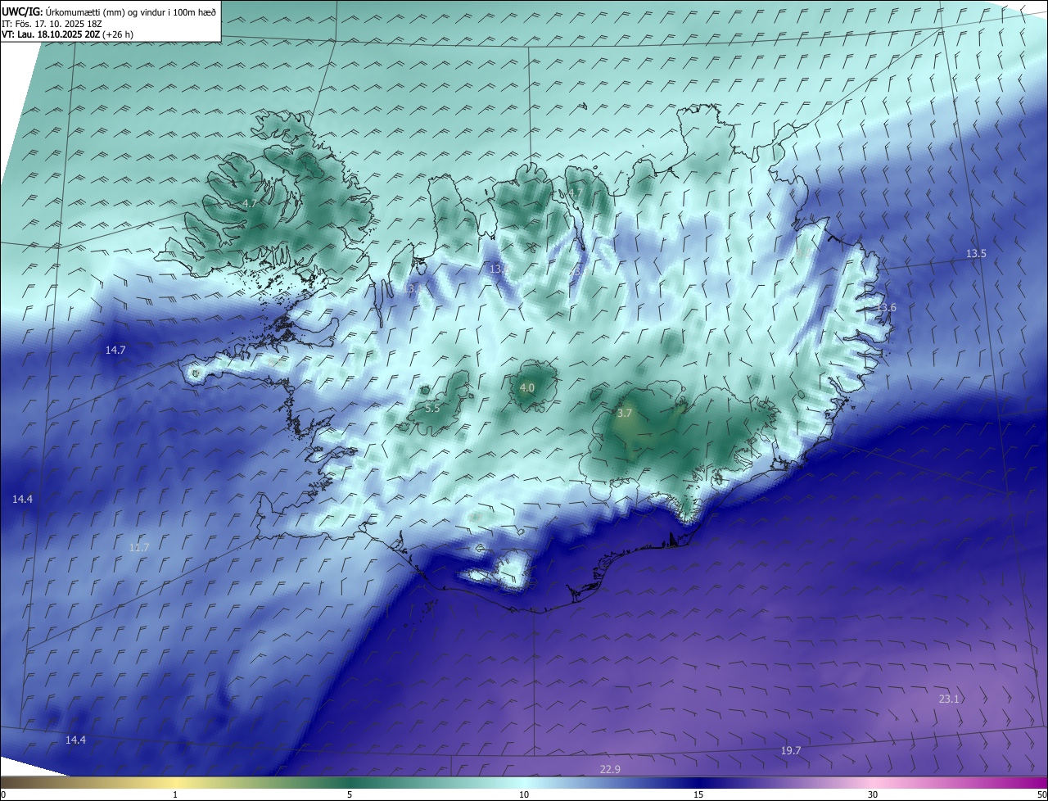Click the 50 tick label on the color scale
This screenshot has width=1048, height=801.
click(x=1041, y=794)
